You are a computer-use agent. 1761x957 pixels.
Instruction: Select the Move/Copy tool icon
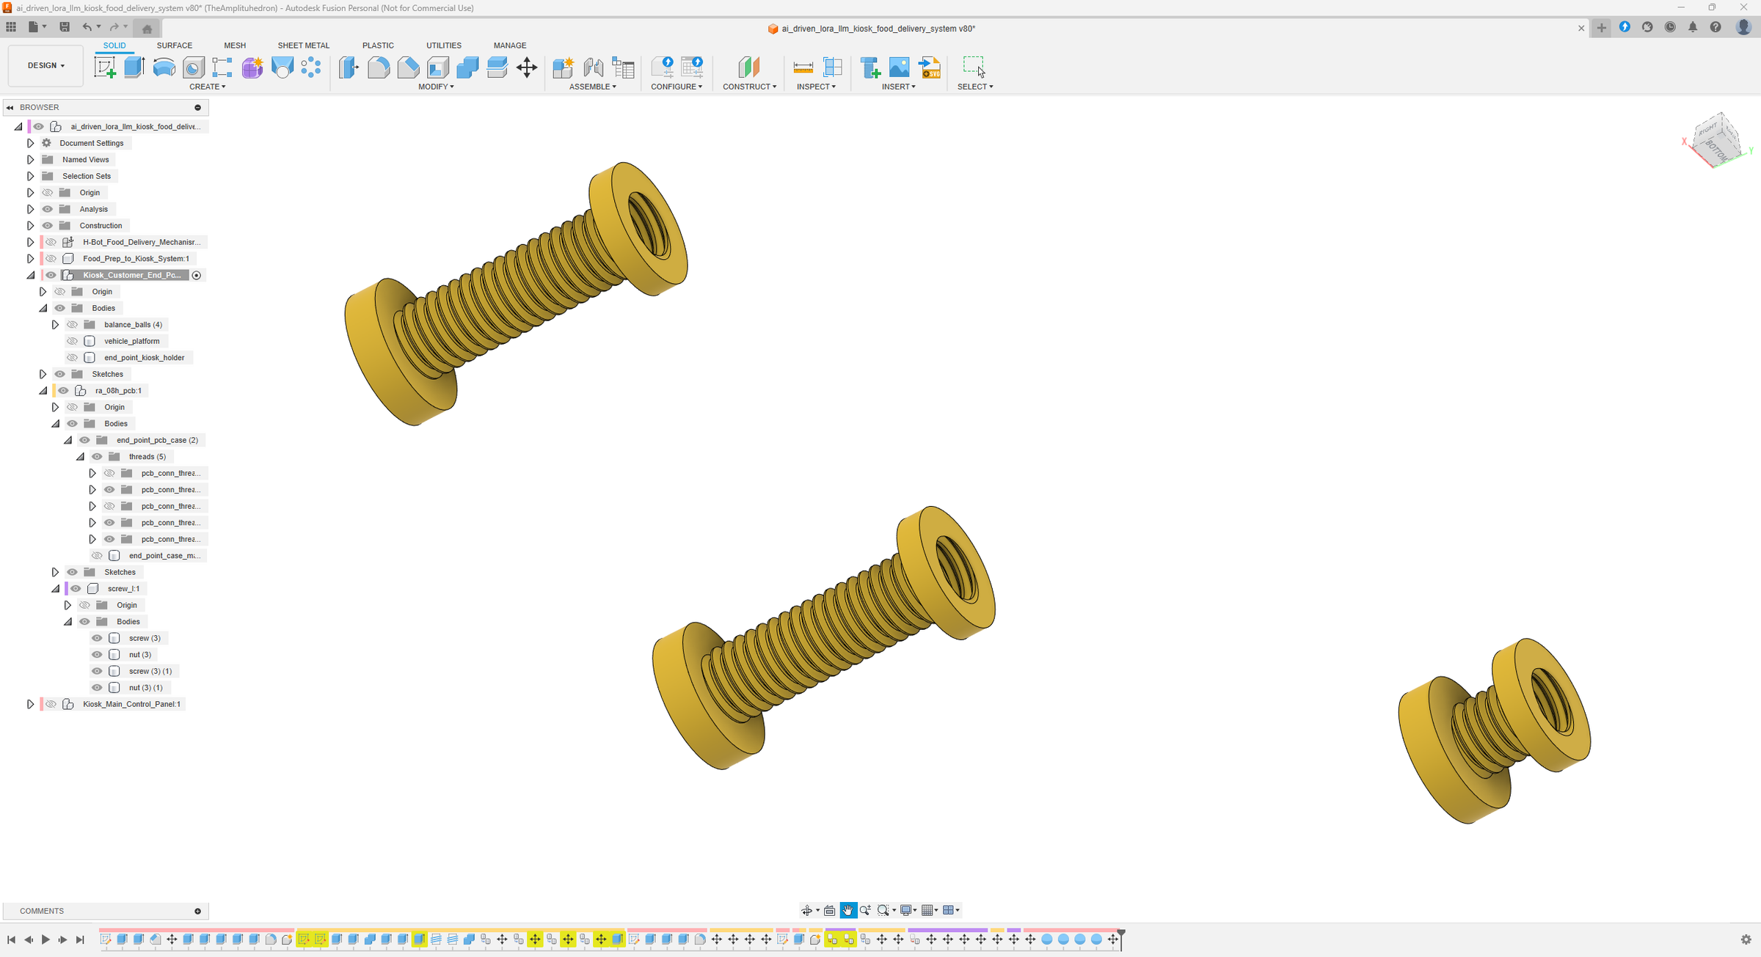coord(527,67)
